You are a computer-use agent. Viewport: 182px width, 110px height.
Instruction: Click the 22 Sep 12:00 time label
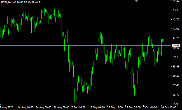(x=115, y=107)
